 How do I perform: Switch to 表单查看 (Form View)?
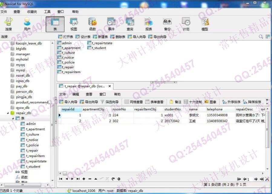154,102
